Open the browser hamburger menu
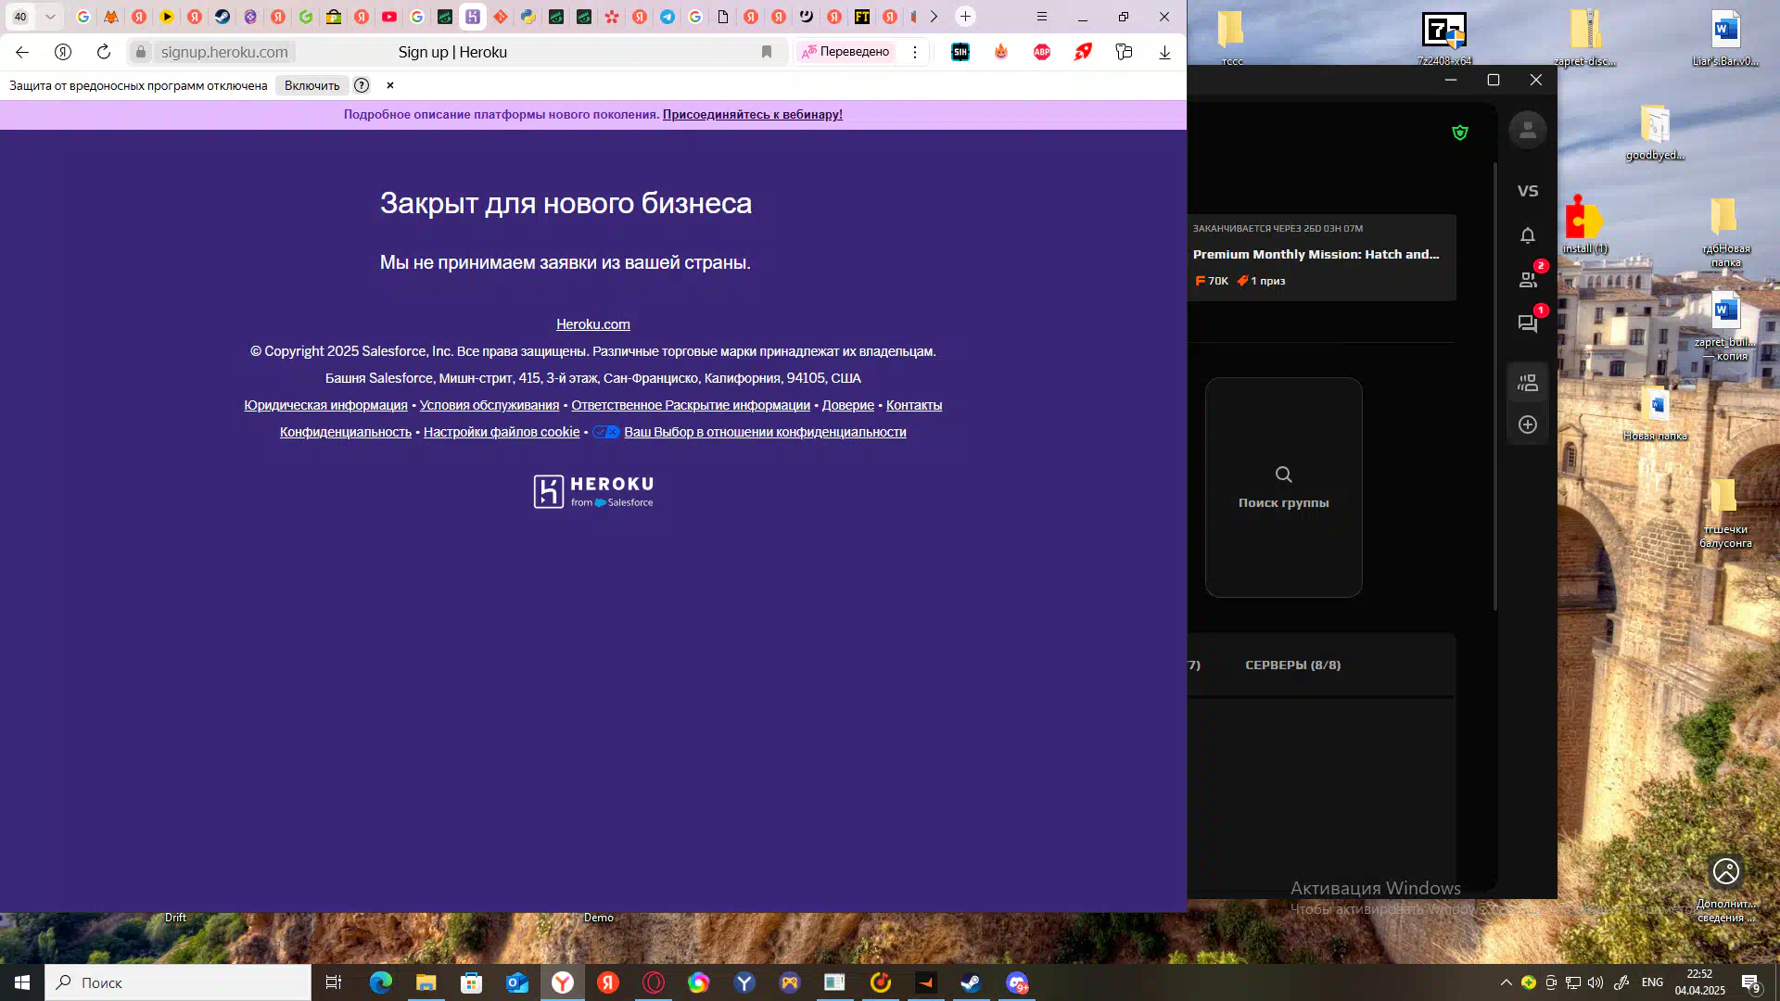The height and width of the screenshot is (1001, 1780). click(1042, 17)
